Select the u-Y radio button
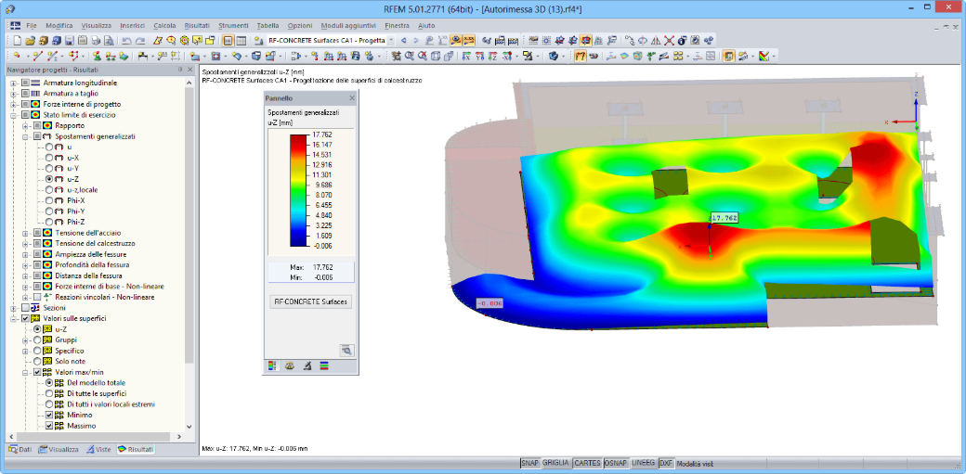Viewport: 966px width, 474px height. 49,168
